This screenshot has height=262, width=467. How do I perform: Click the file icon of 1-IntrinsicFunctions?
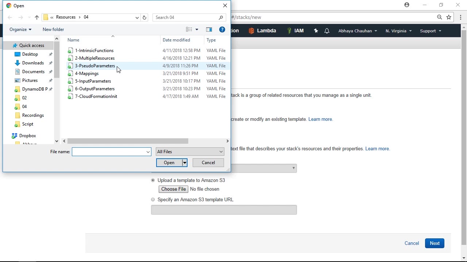coord(70,51)
